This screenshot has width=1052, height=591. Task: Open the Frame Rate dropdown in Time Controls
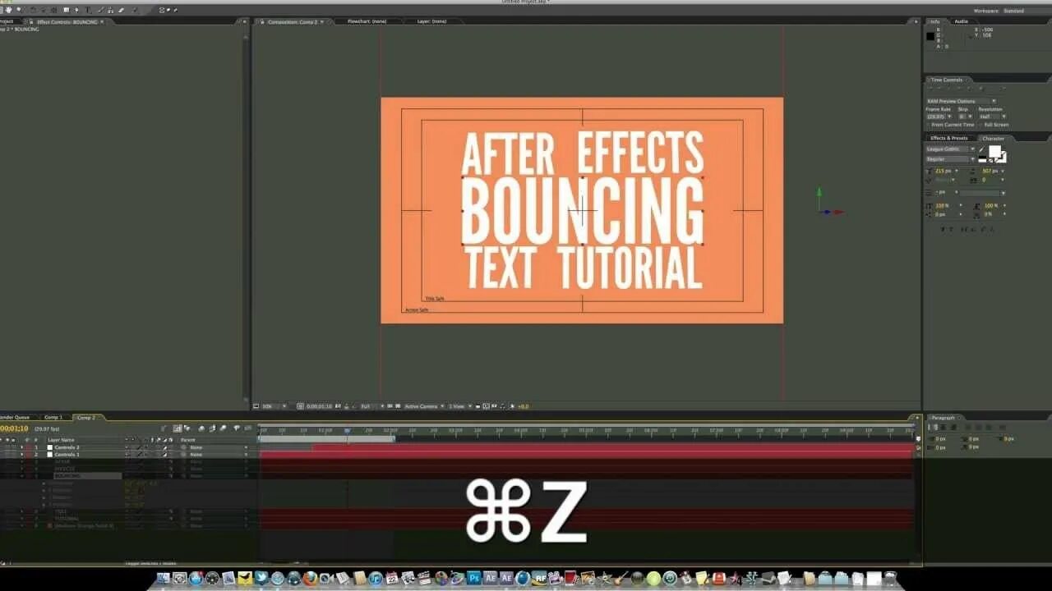point(939,117)
